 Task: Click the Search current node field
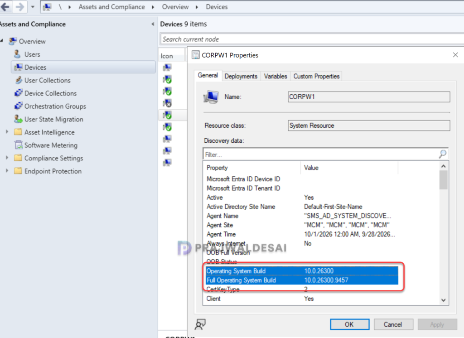(x=312, y=39)
